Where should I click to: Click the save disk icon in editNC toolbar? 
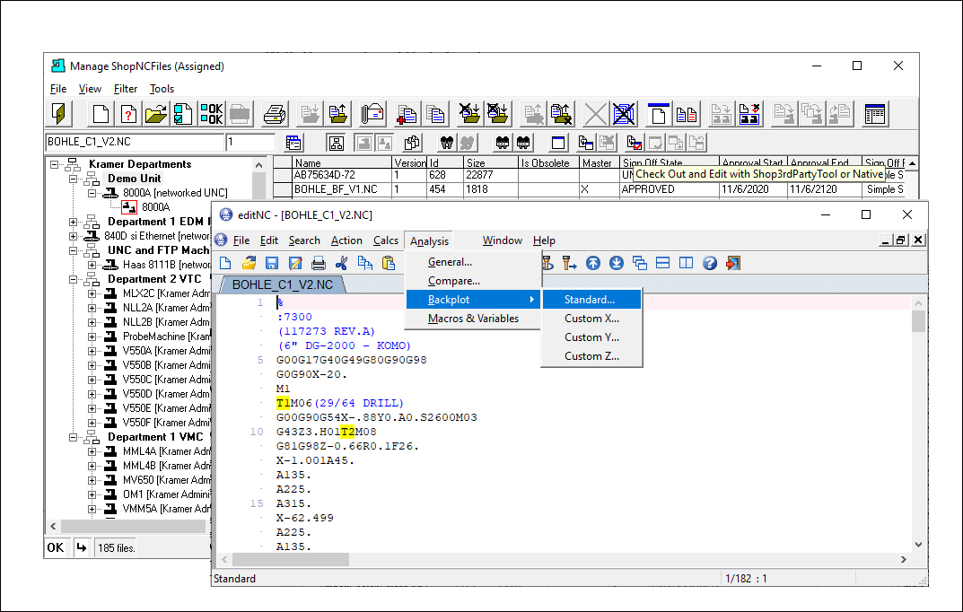coord(272,263)
